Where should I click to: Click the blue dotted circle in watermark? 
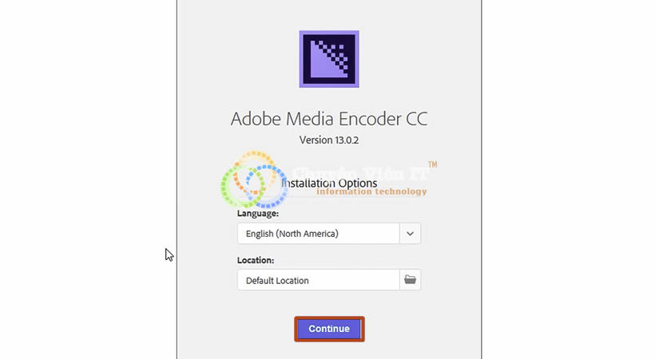(267, 186)
